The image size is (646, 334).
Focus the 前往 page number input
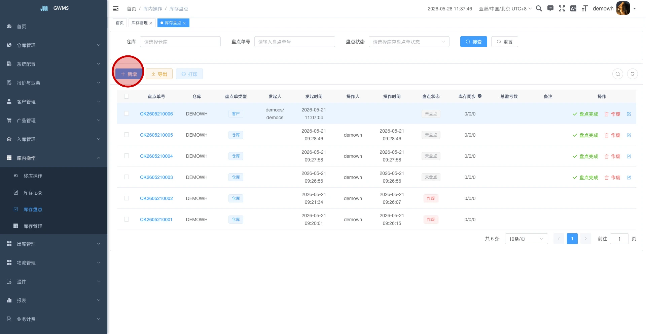[x=619, y=239]
